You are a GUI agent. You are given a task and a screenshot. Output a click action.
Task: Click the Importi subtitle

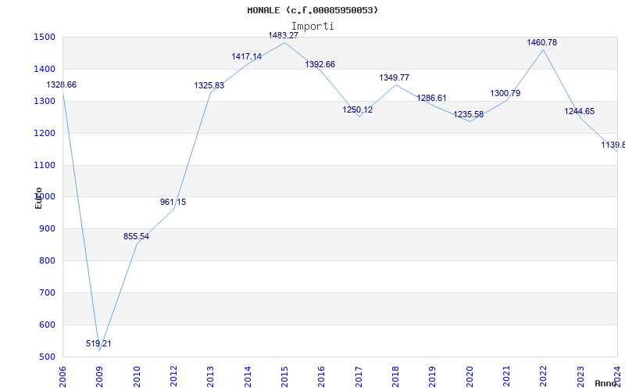pyautogui.click(x=312, y=27)
